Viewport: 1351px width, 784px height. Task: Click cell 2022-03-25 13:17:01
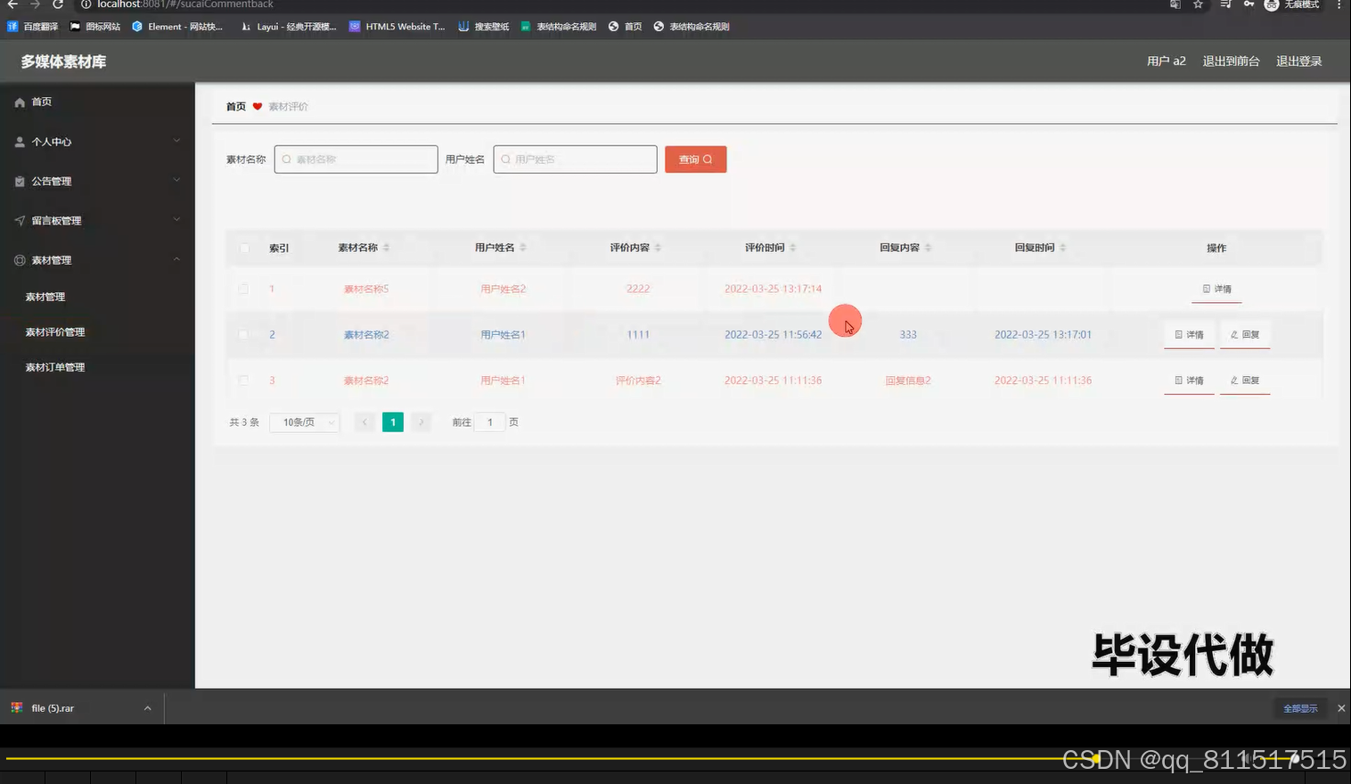tap(1043, 334)
